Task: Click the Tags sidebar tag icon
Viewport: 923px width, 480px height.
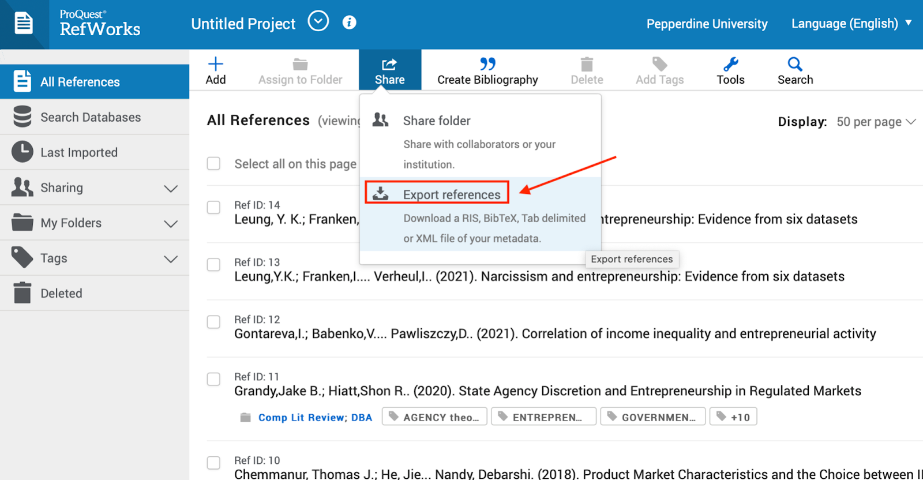Action: (x=22, y=257)
